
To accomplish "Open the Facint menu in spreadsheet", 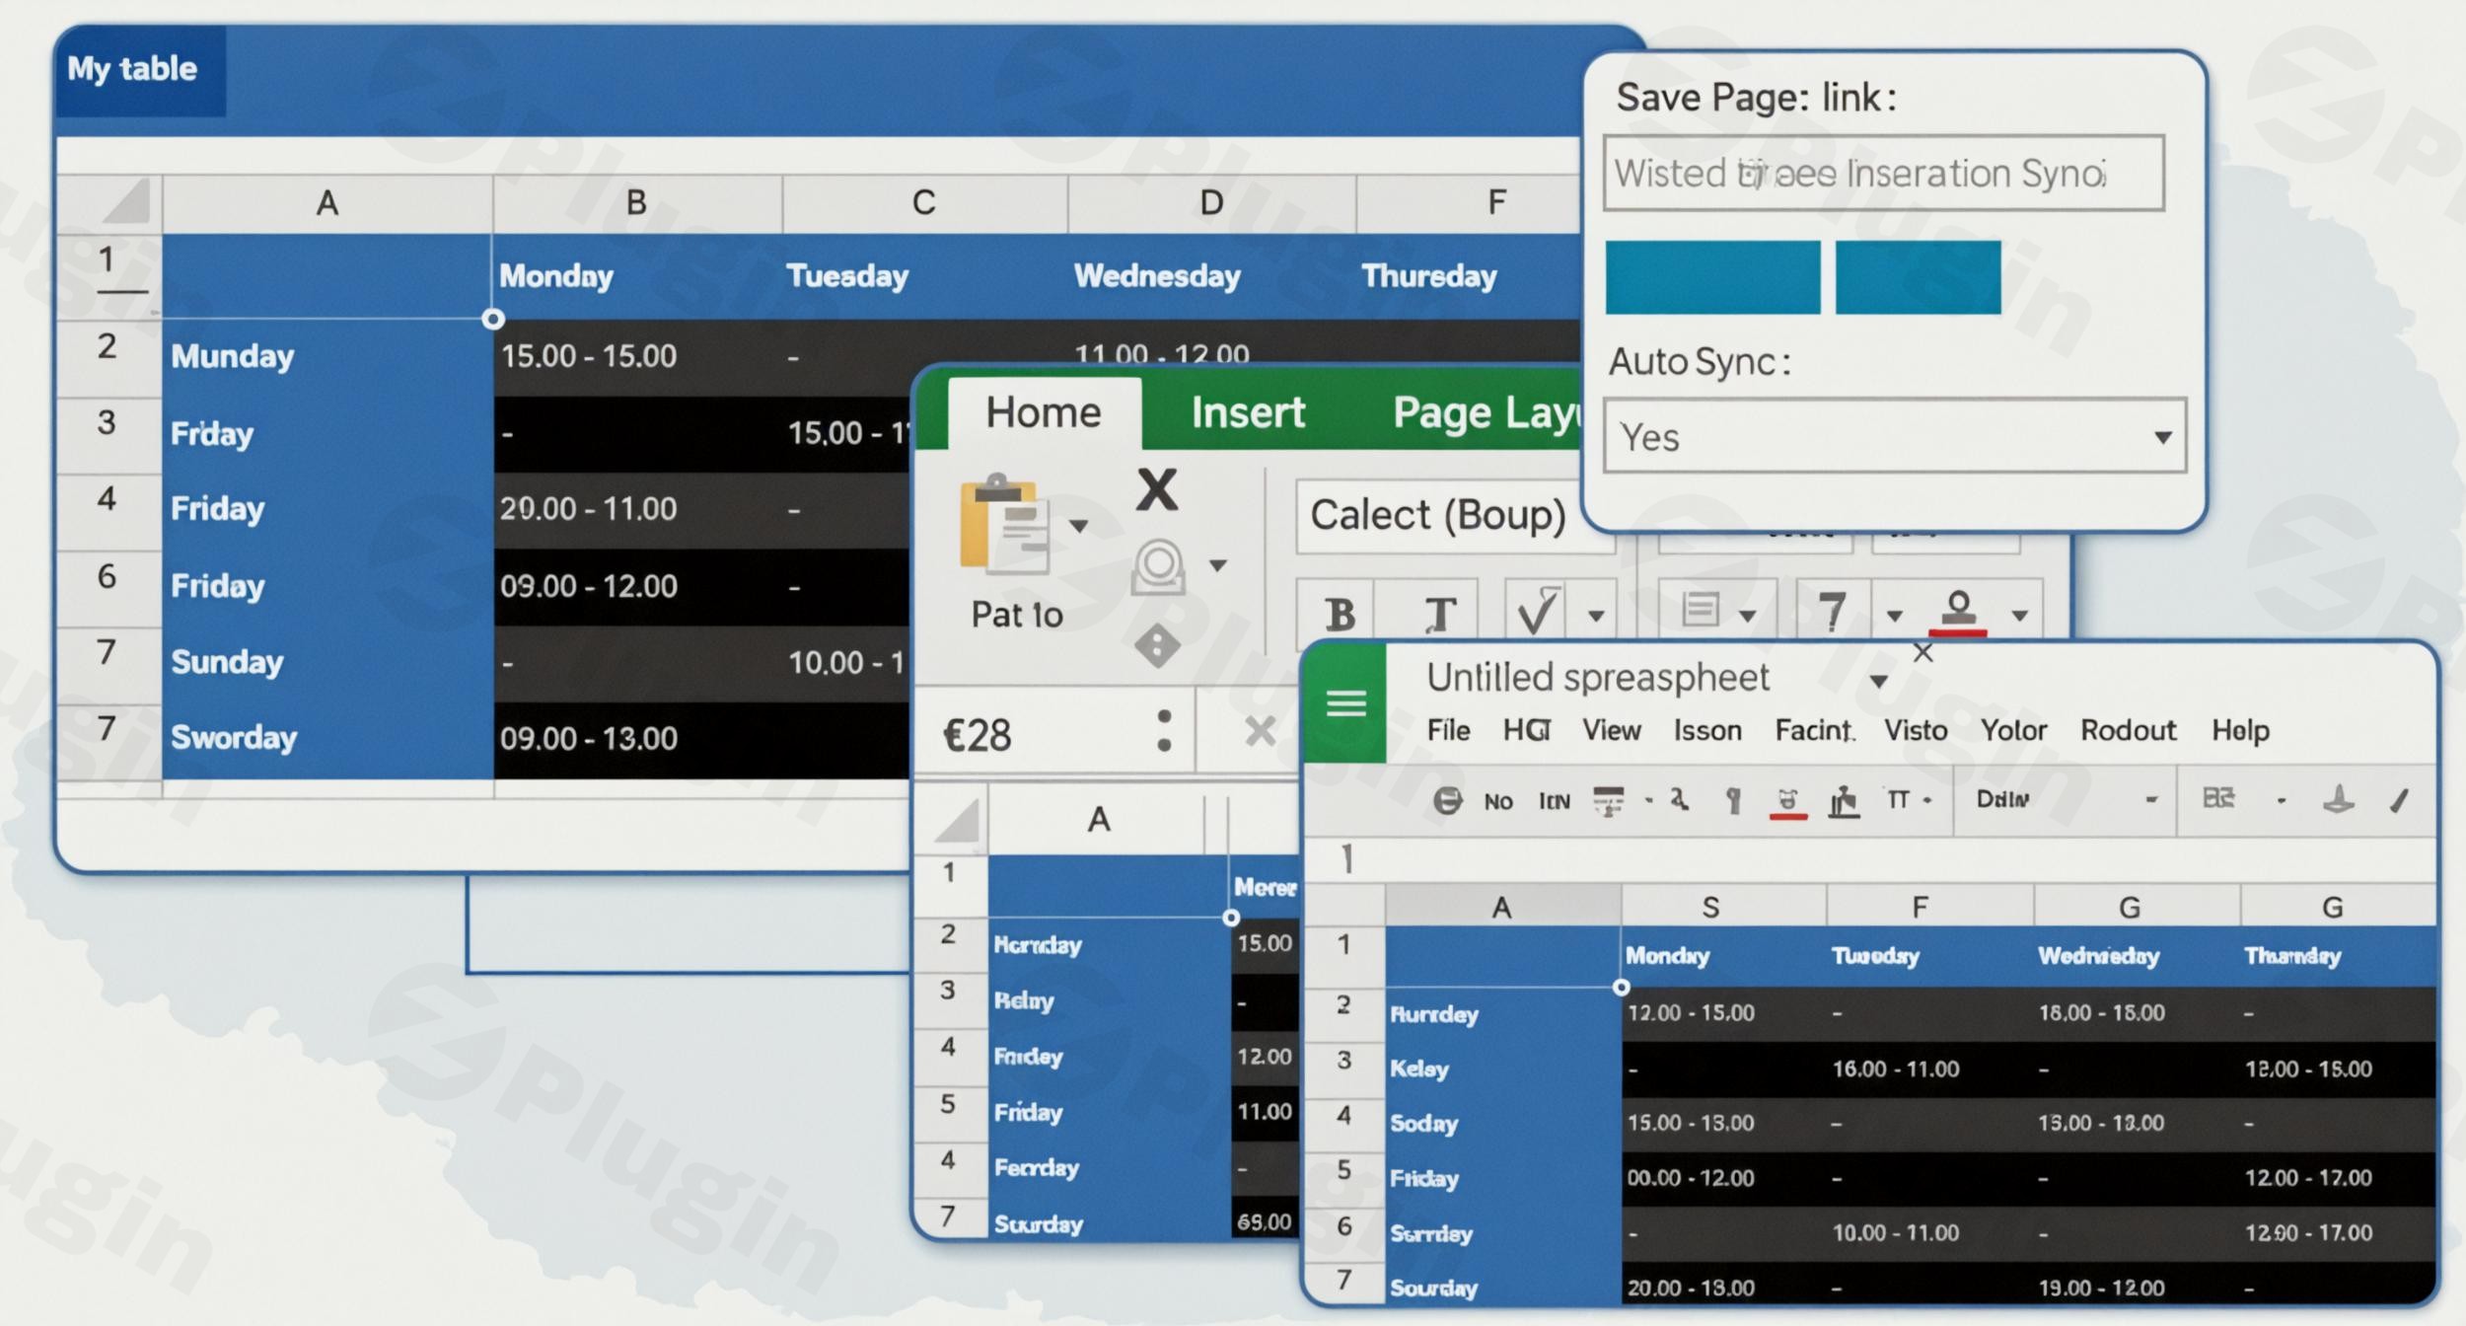I will pyautogui.click(x=1815, y=730).
